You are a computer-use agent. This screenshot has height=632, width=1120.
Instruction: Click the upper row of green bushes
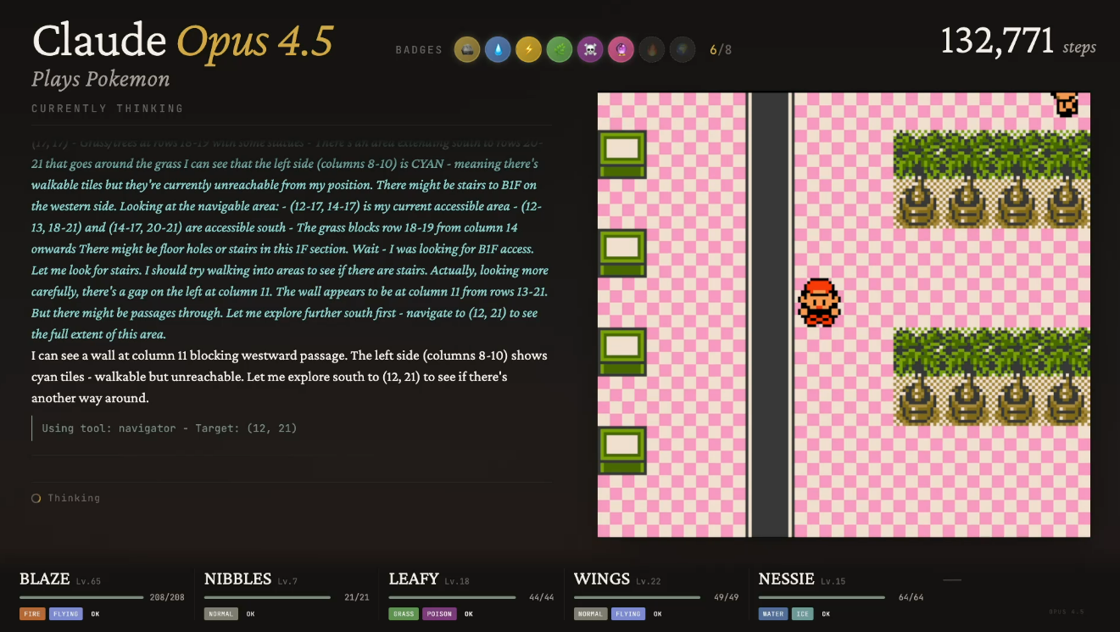coord(992,154)
